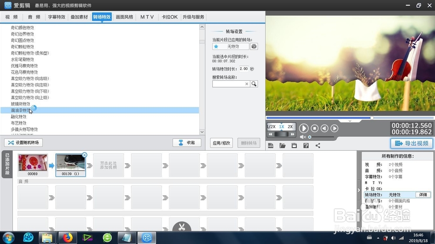Open the 视频 tab
This screenshot has height=244, width=435.
pos(12,17)
